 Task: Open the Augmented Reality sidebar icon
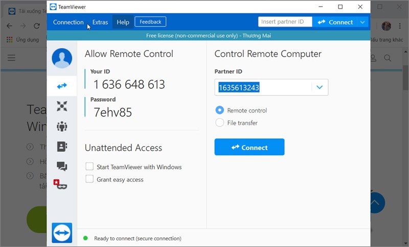tap(61, 184)
